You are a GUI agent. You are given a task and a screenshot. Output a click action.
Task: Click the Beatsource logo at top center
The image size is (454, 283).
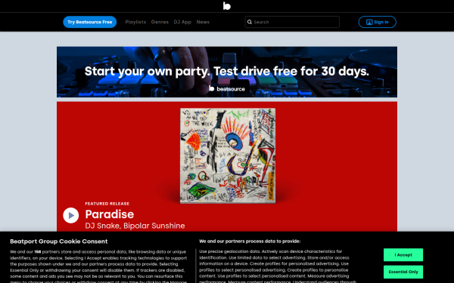tap(227, 6)
